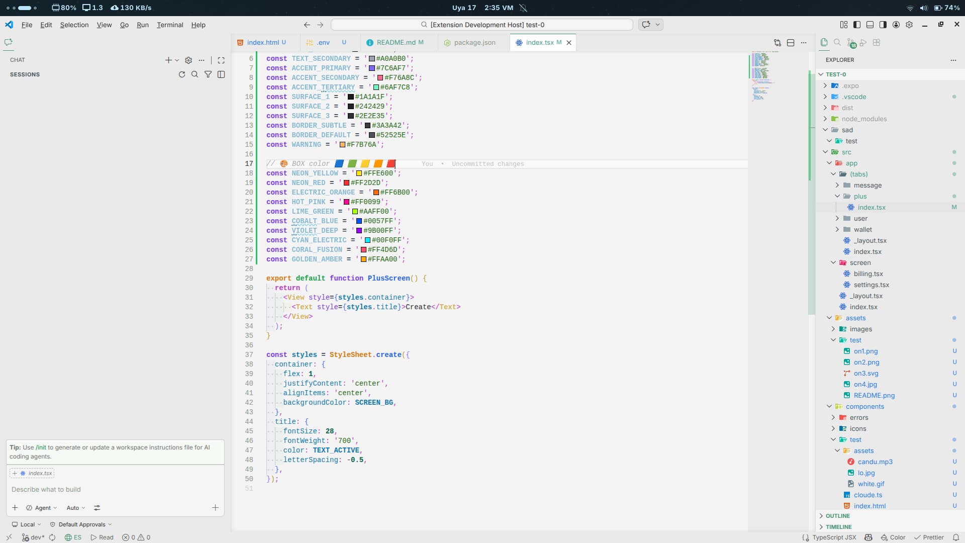Filter chat sessions using the funnel icon
The width and height of the screenshot is (965, 543).
tap(208, 74)
